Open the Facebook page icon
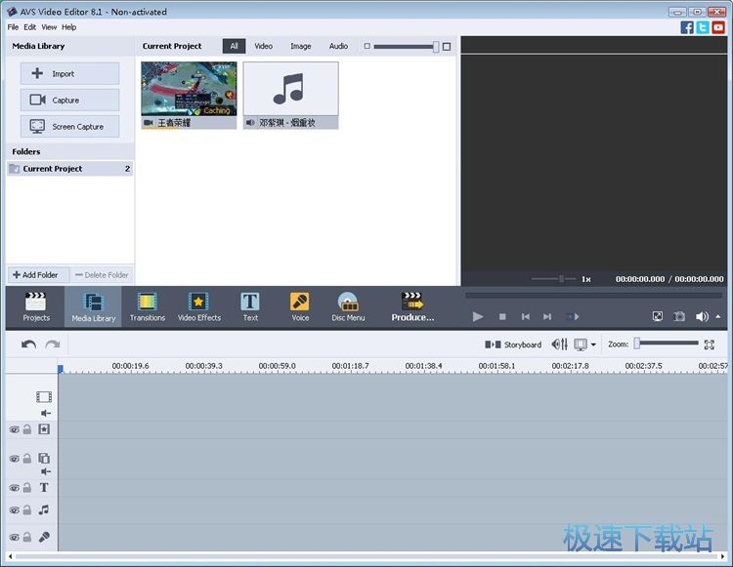 (687, 27)
